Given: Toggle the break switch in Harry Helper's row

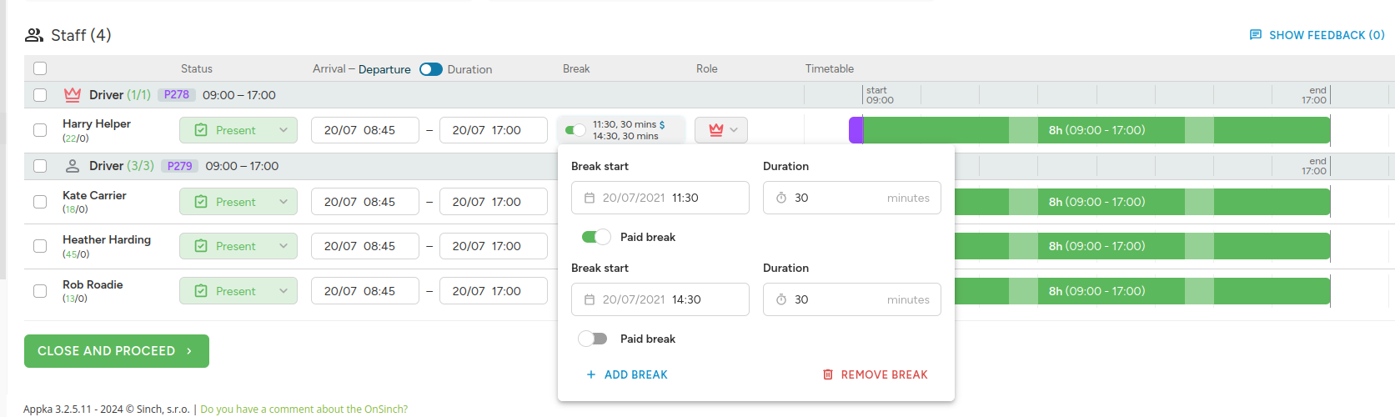Looking at the screenshot, I should (575, 130).
